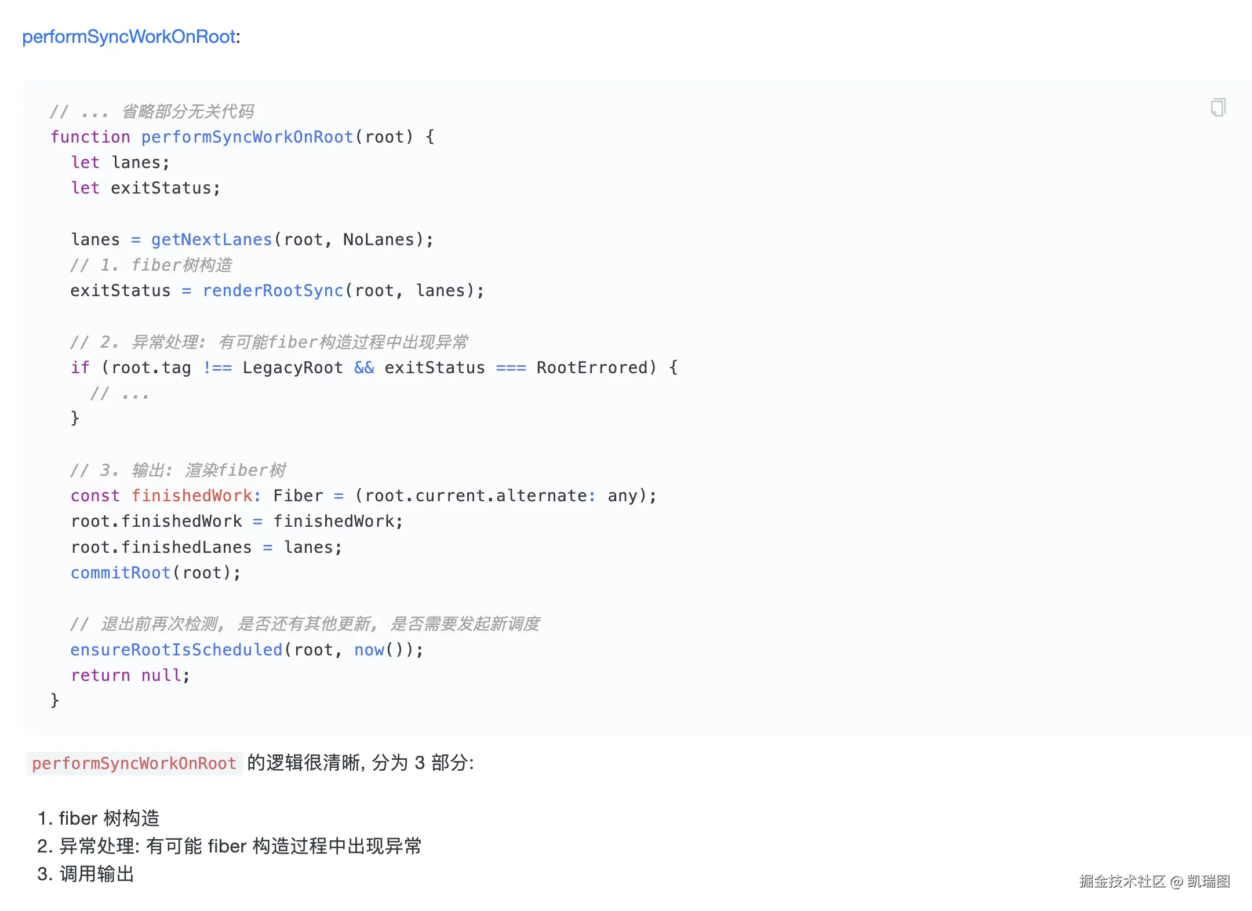
Task: Click the finishedWork constant declaration
Action: [191, 495]
